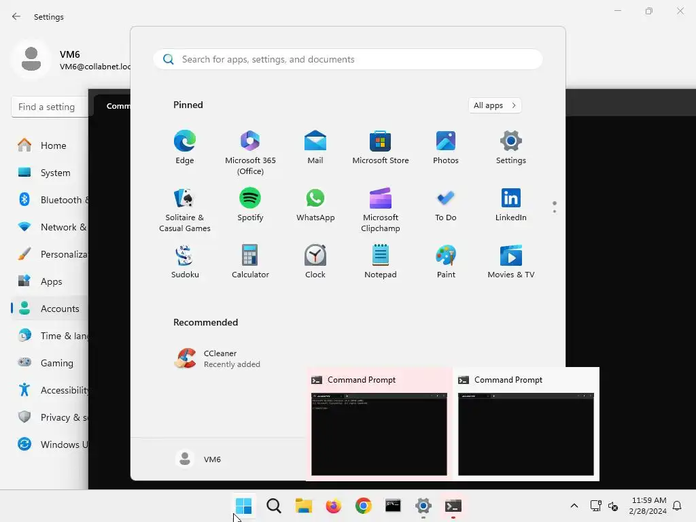The height and width of the screenshot is (522, 696).
Task: Show hidden system tray icons
Action: 574,506
